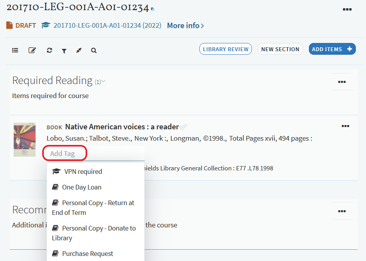
Task: Open Recommended section options menu
Action: tap(342, 211)
